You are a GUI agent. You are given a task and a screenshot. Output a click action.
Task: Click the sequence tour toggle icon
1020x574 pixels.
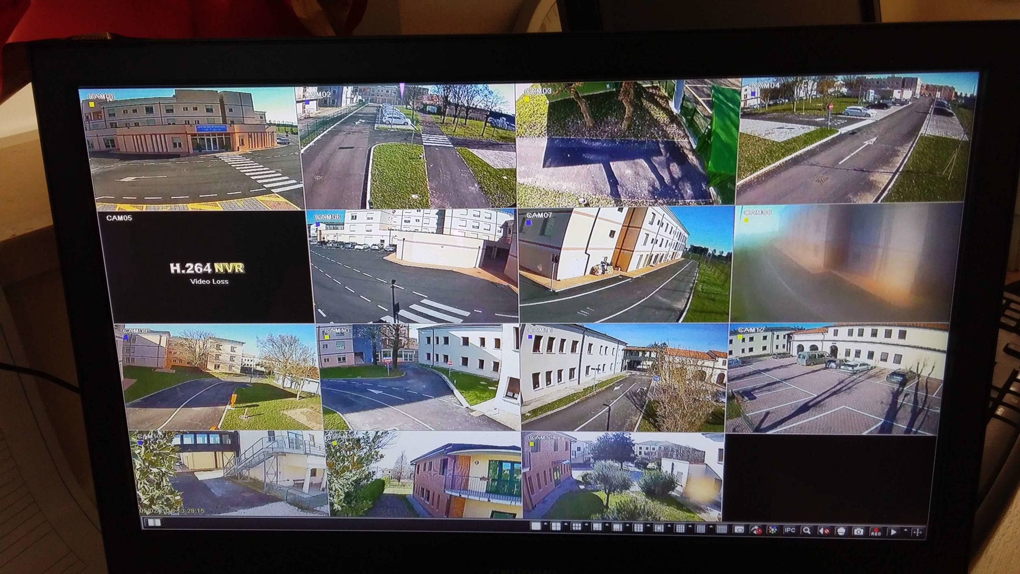coord(756,530)
